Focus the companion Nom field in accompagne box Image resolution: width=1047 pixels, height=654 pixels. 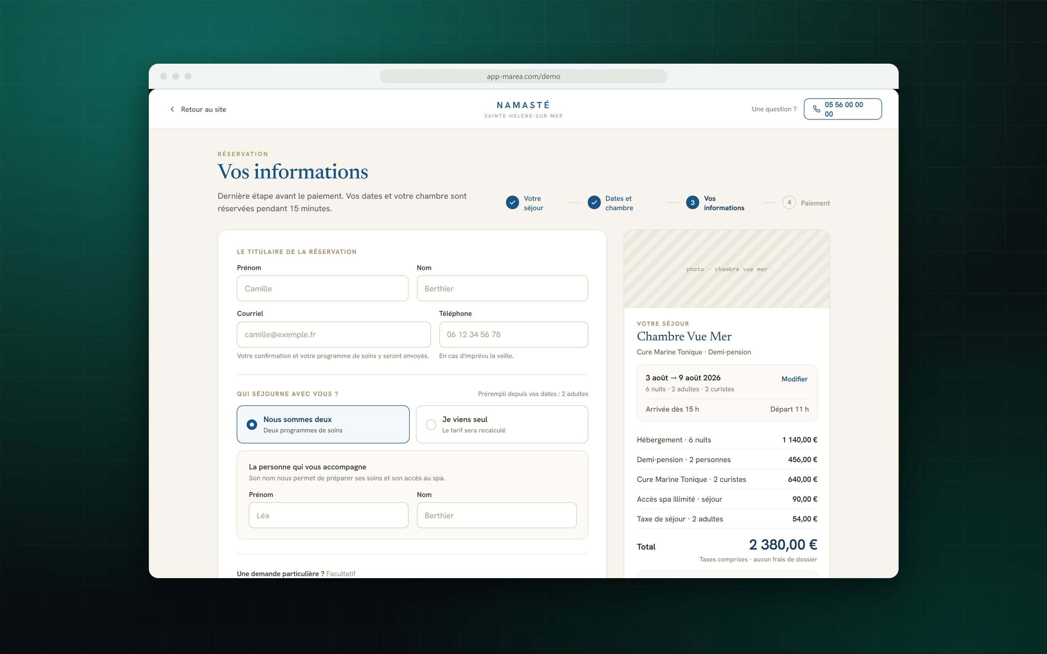click(x=497, y=515)
